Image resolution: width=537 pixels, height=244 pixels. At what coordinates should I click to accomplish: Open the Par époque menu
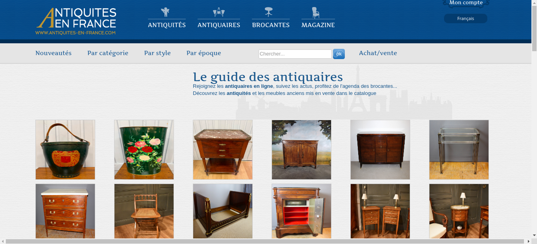click(x=204, y=53)
